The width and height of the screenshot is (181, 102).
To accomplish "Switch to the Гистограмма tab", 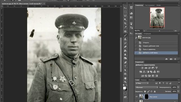I will pyautogui.click(x=150, y=5).
